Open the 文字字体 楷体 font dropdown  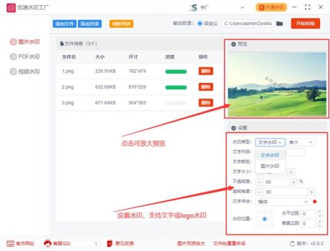tap(284, 201)
